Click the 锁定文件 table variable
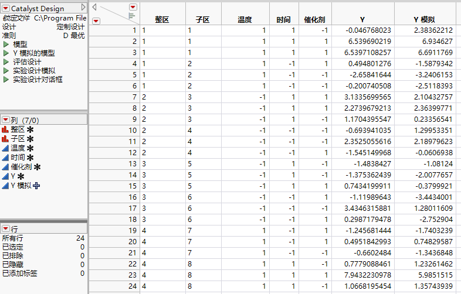 44,18
